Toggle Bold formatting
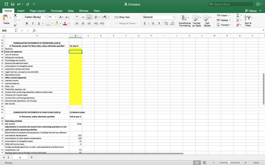Image resolution: width=265 pixels, height=165 pixels. click(x=27, y=23)
